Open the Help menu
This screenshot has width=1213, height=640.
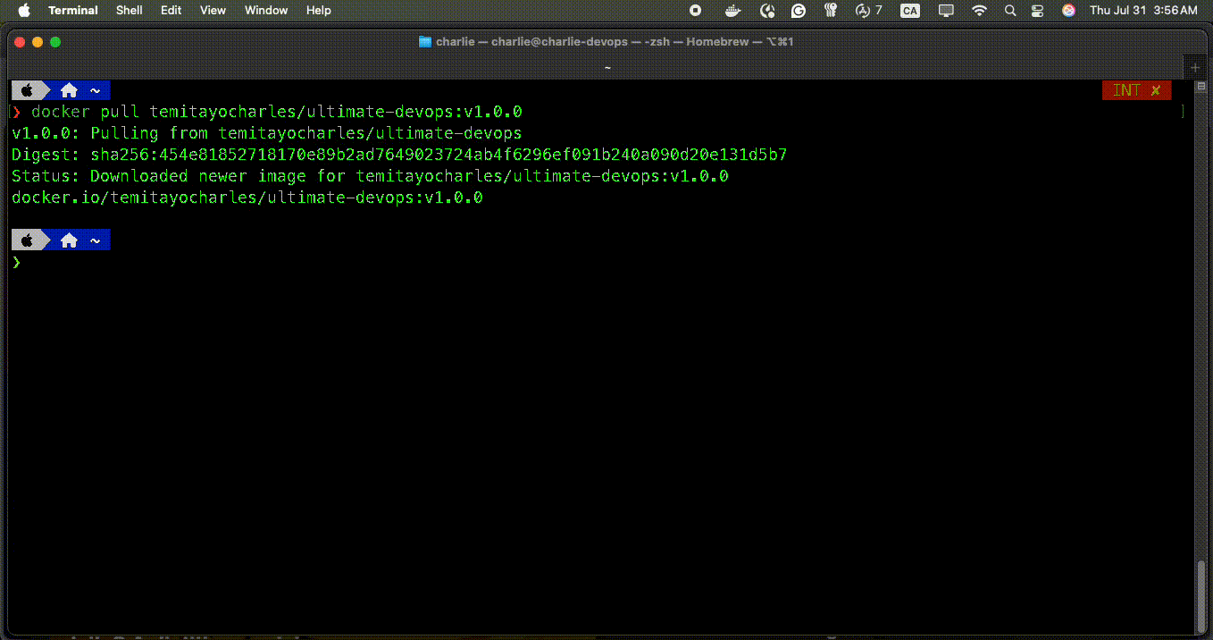pos(319,11)
